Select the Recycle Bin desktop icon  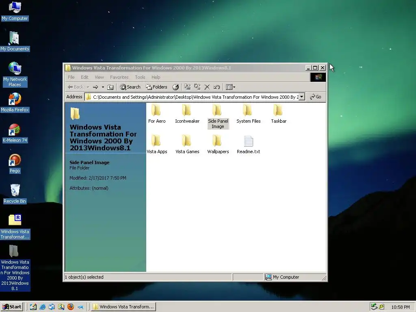click(15, 194)
